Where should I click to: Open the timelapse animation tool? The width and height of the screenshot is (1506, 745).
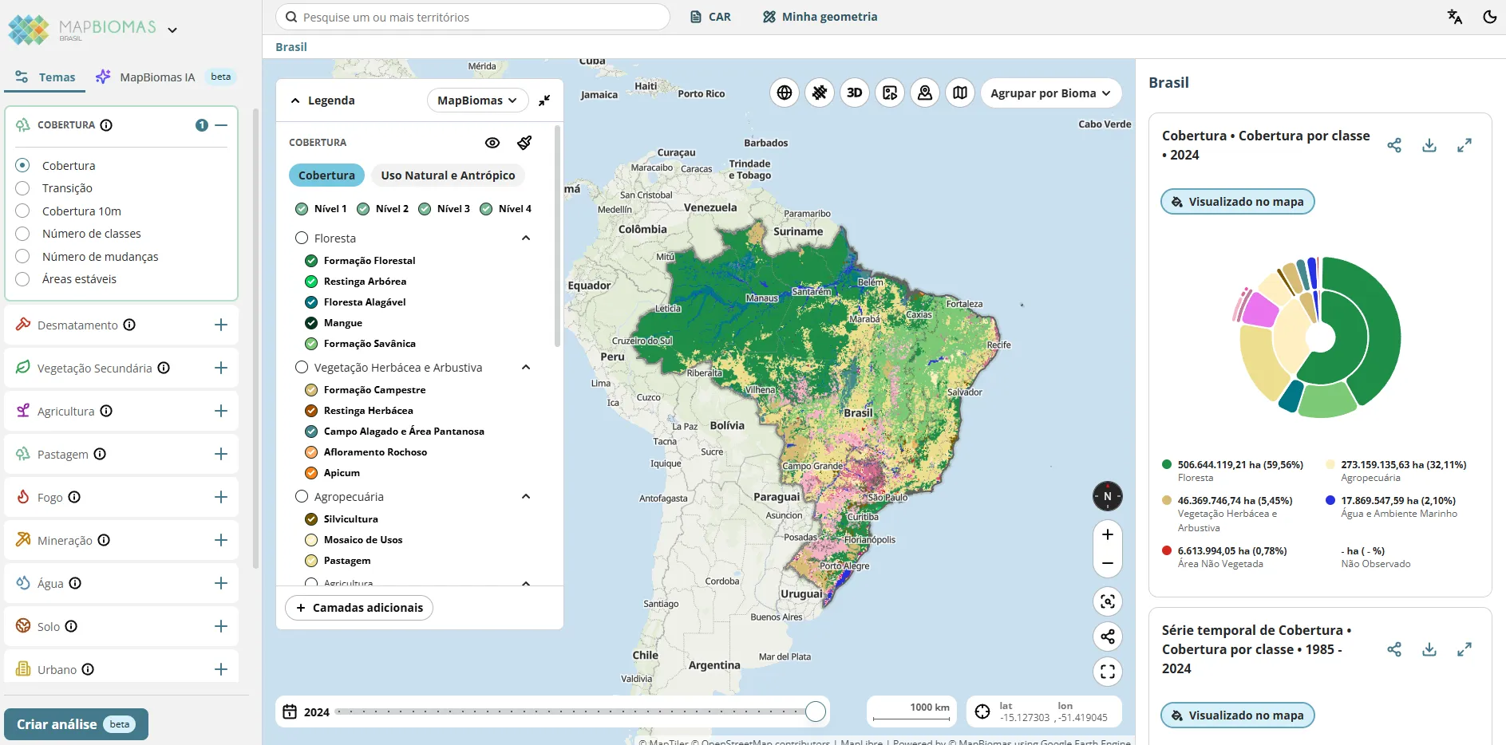click(x=890, y=93)
